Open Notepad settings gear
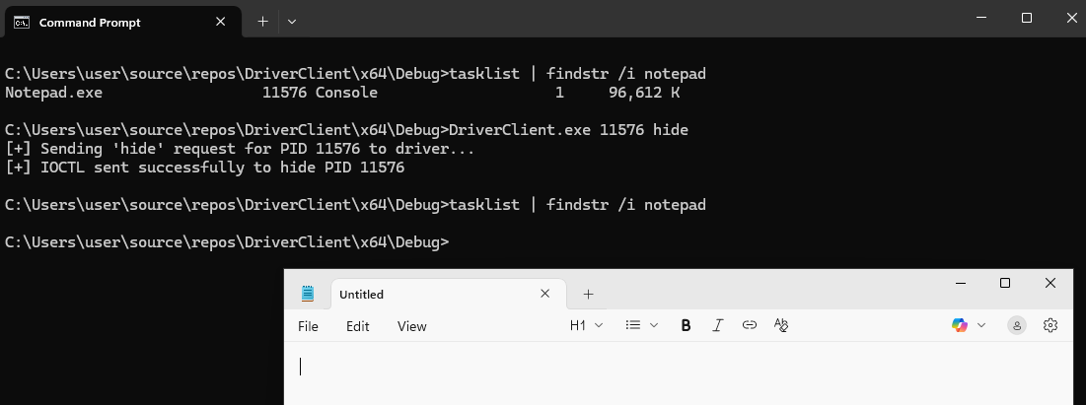Image resolution: width=1086 pixels, height=405 pixels. (1050, 325)
